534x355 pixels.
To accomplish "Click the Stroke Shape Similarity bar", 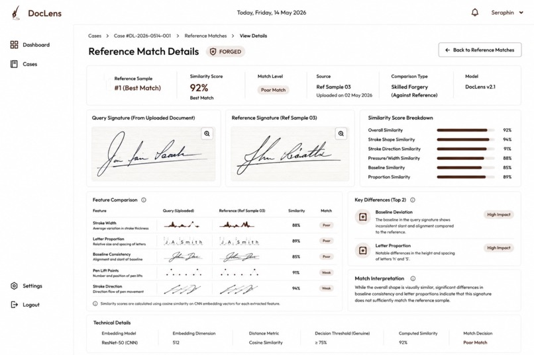I will 466,139.
